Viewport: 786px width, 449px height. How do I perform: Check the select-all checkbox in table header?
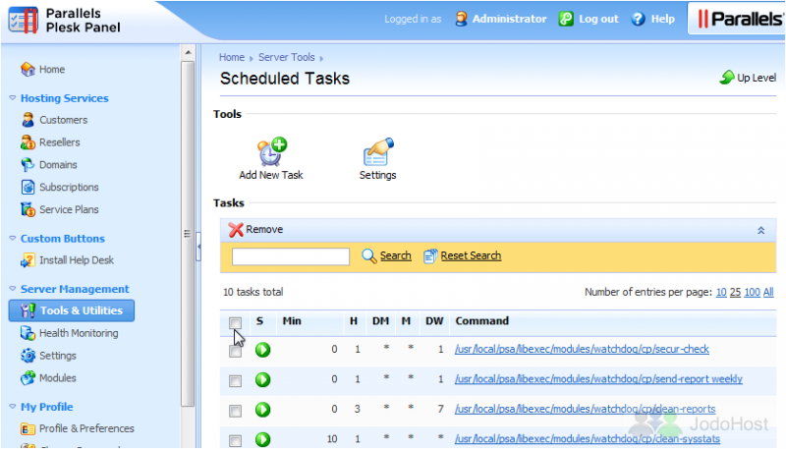pos(235,322)
